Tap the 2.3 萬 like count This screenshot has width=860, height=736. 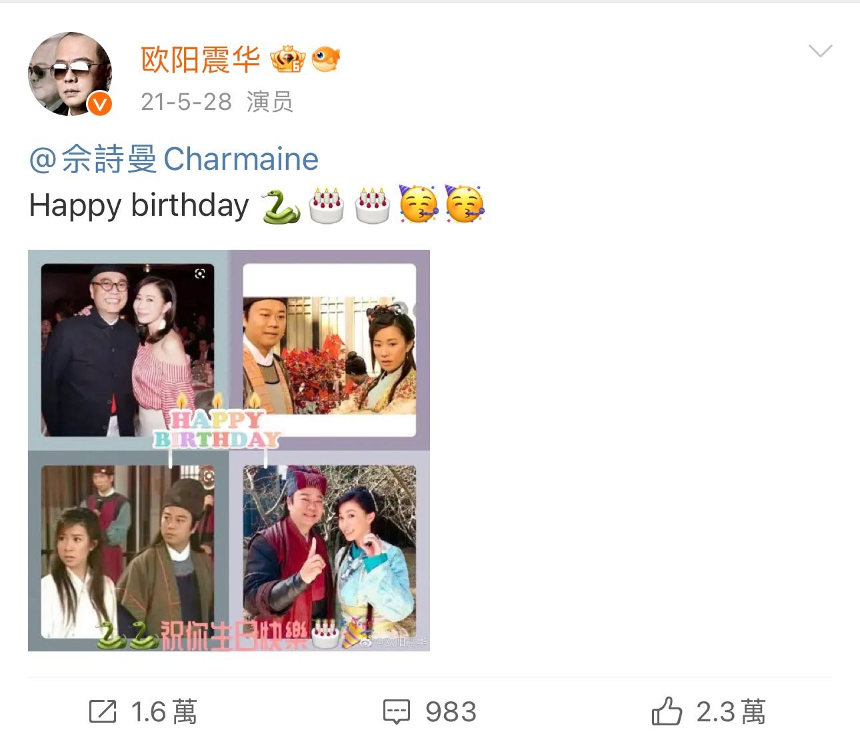tap(731, 712)
